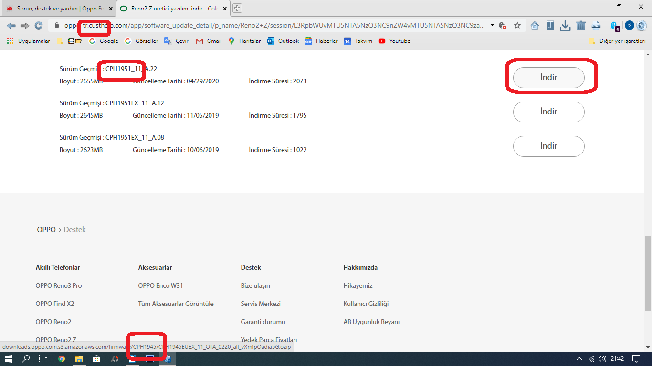652x366 pixels.
Task: Open the Kullanıcı Gizliliği link
Action: pyautogui.click(x=366, y=304)
